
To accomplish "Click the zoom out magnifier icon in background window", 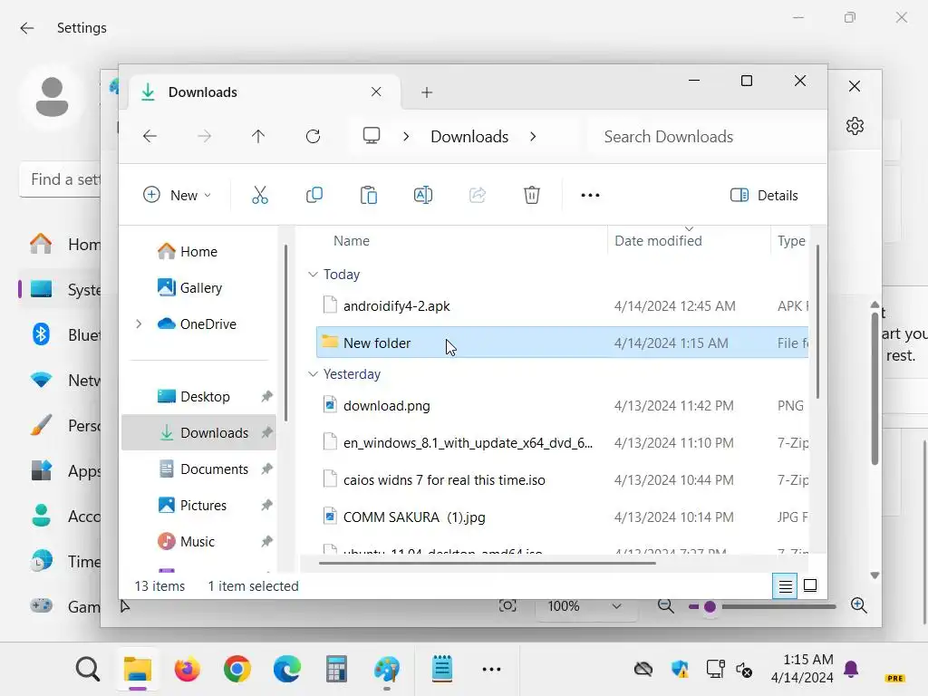I will (666, 605).
